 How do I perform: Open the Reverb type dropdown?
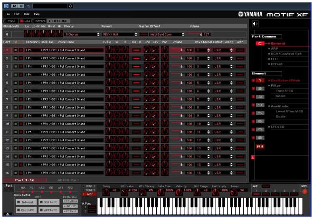point(119,34)
